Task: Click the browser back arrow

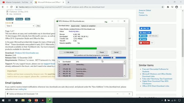Action: (x=3, y=7)
